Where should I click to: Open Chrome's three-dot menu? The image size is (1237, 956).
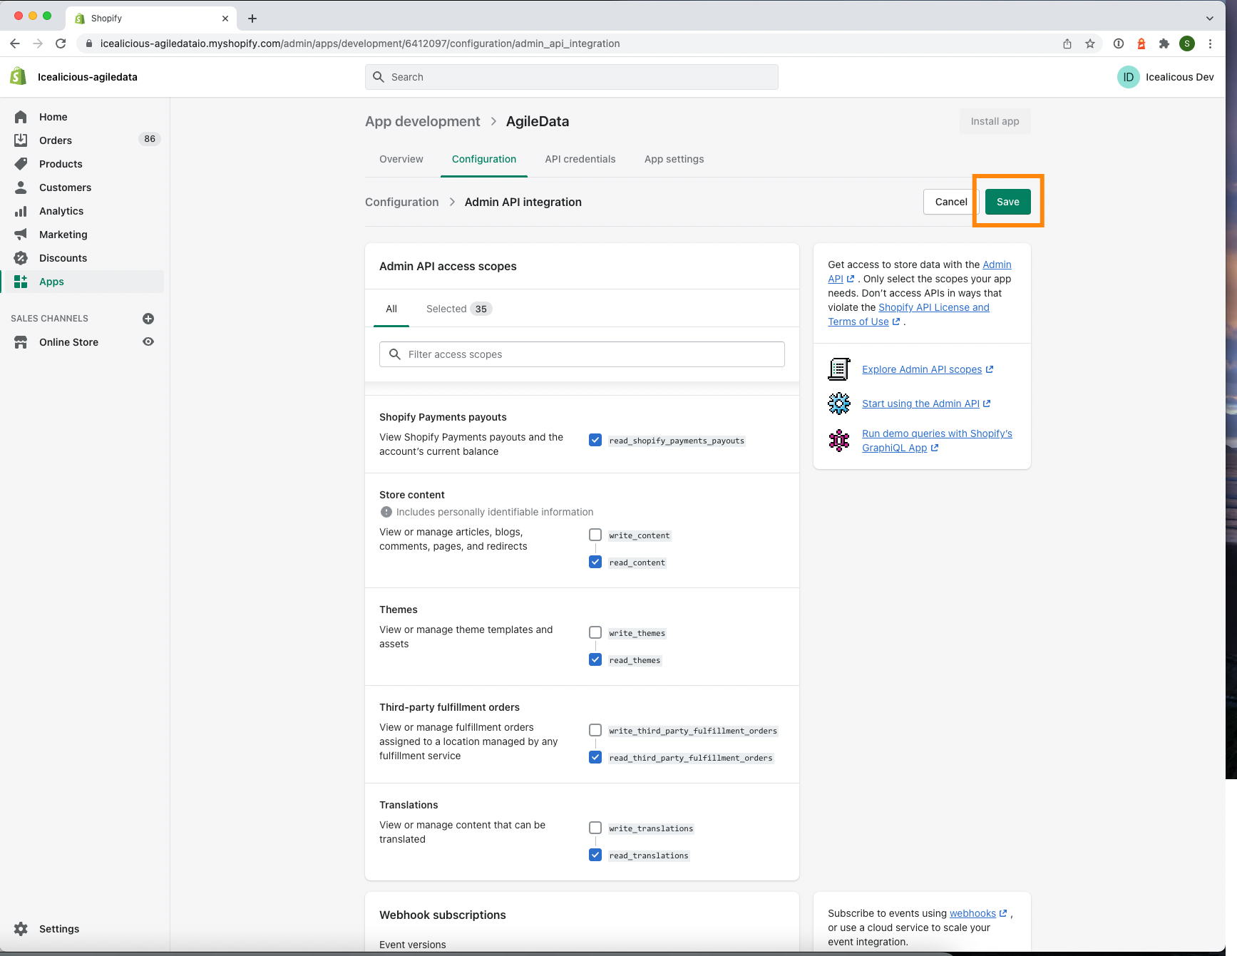point(1210,43)
